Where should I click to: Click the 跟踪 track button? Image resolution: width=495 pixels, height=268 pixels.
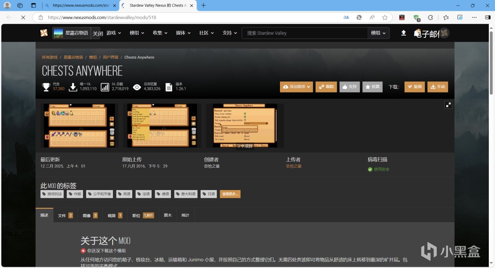pos(326,87)
